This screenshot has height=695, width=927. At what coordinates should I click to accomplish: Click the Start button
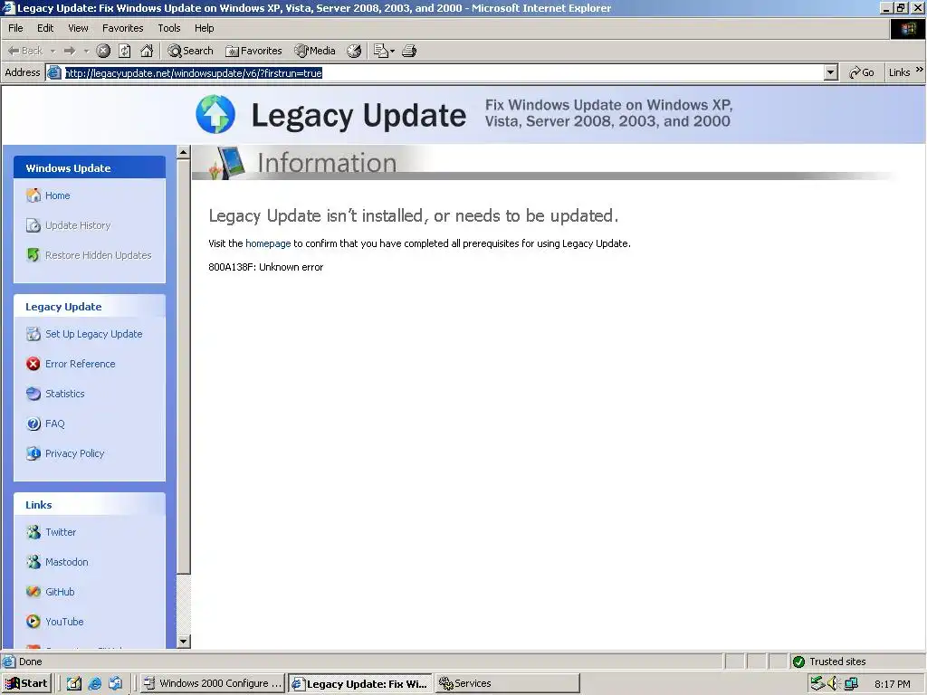click(26, 683)
